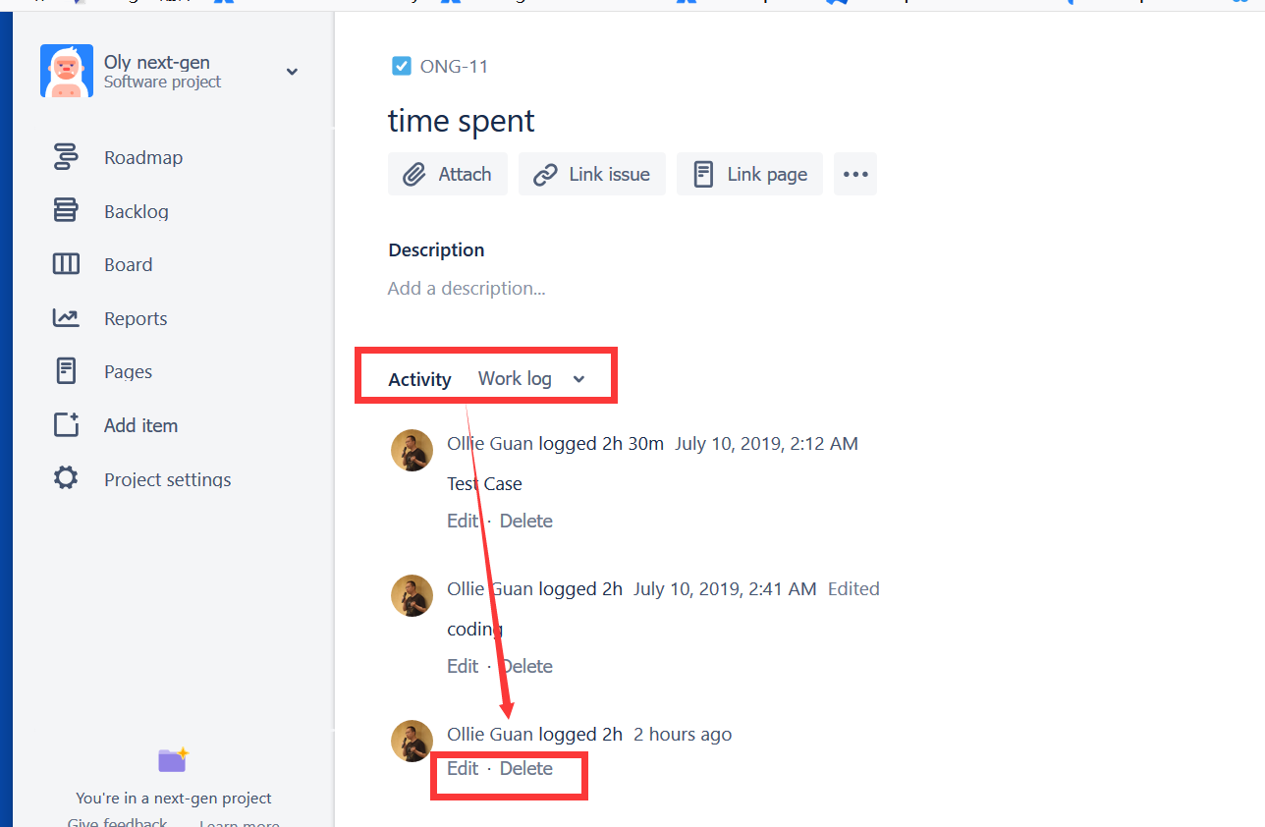Viewport: 1265px width, 827px height.
Task: Open the Work log filter dropdown chevron
Action: point(578,377)
